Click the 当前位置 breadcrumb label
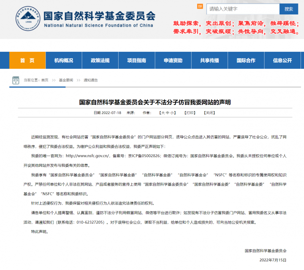The height and width of the screenshot is (270, 304). (x=32, y=80)
